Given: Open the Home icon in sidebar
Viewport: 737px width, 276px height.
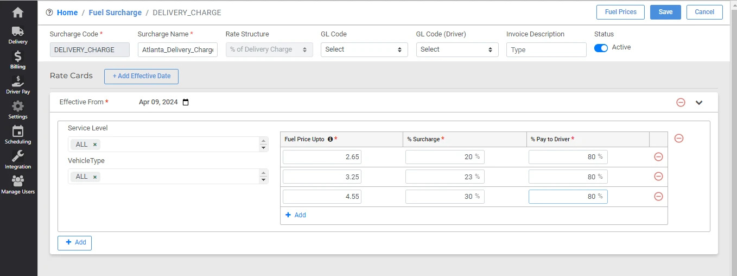Looking at the screenshot, I should [x=18, y=12].
